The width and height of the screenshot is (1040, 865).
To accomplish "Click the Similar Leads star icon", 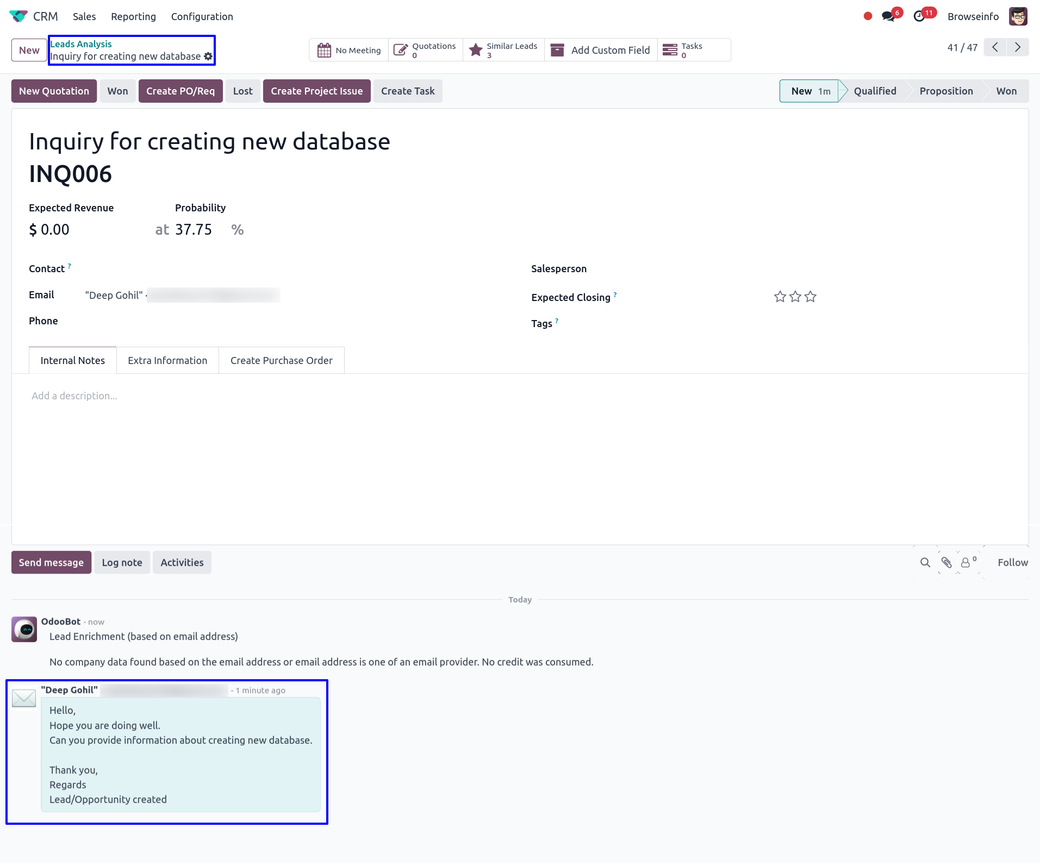I will click(x=476, y=50).
